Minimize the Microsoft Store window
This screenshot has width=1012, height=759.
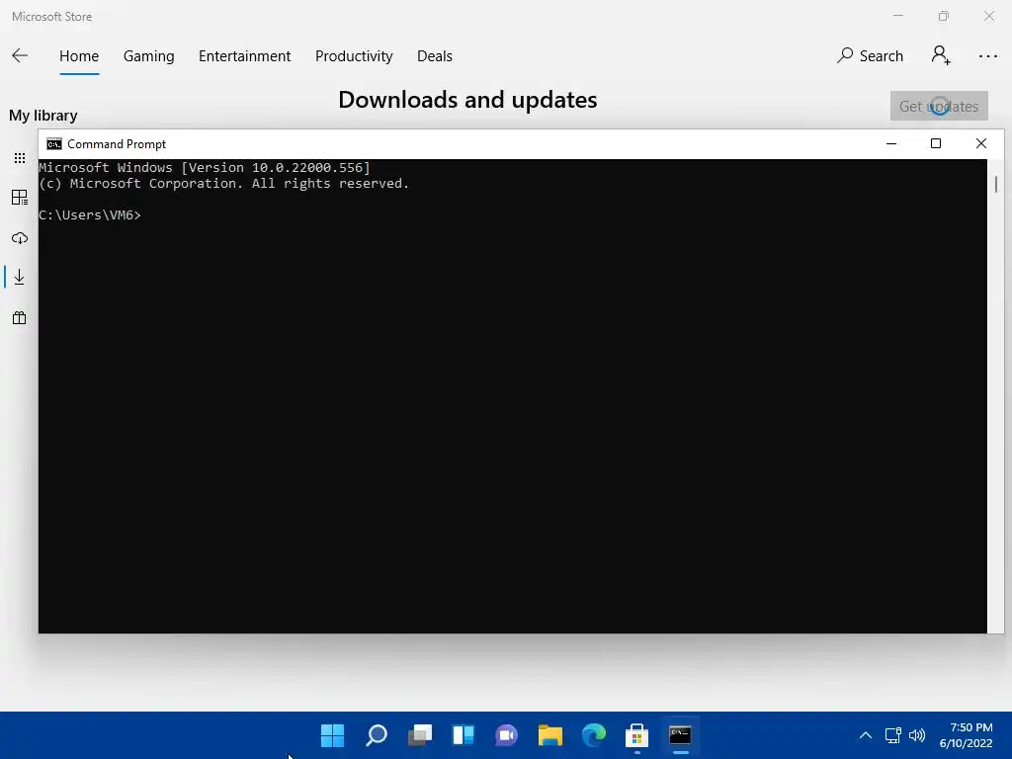tap(897, 16)
